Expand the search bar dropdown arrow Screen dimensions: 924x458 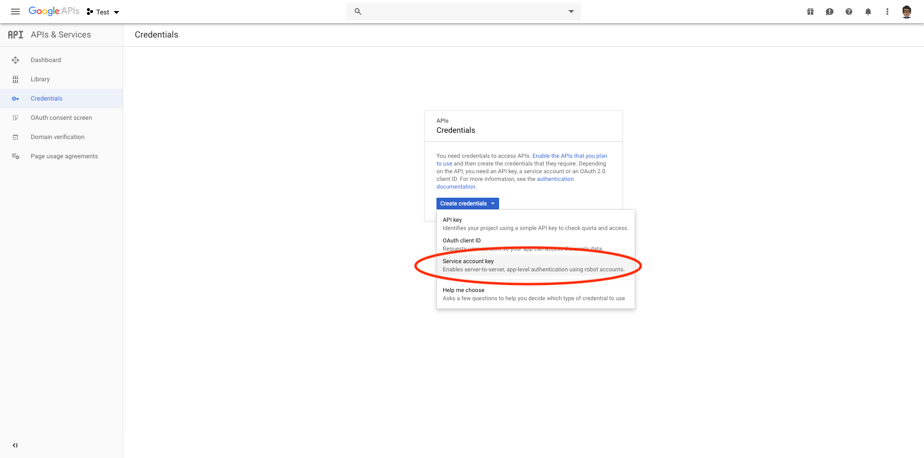click(x=571, y=12)
